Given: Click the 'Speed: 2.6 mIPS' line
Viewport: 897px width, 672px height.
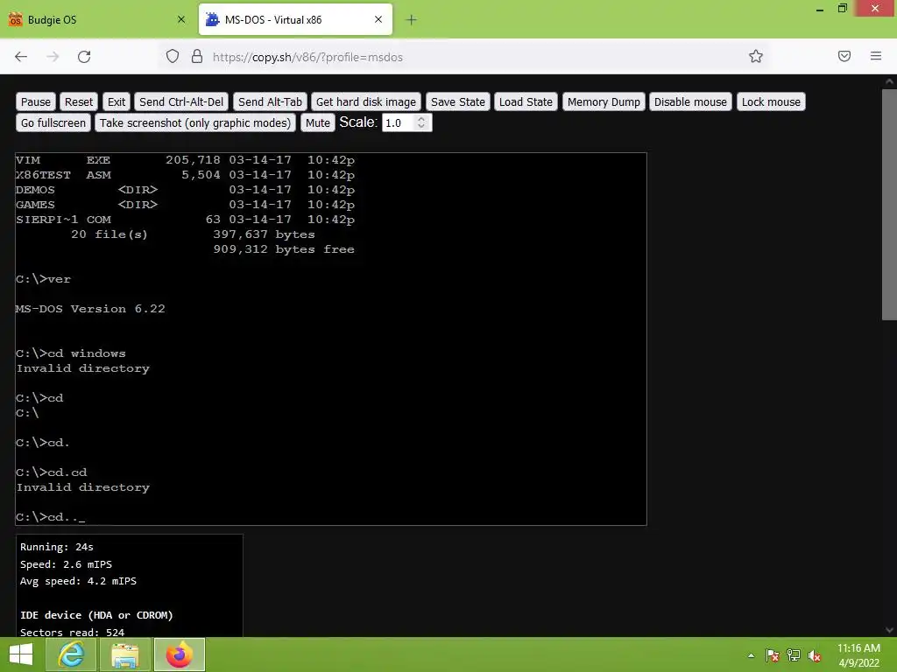Looking at the screenshot, I should [66, 564].
